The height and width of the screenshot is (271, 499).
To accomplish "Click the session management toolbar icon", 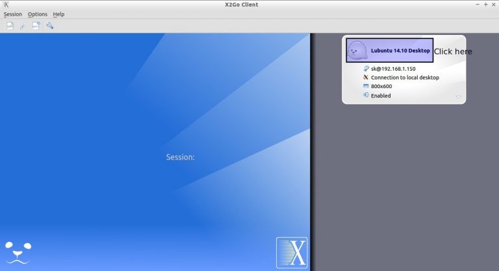I will coord(36,26).
